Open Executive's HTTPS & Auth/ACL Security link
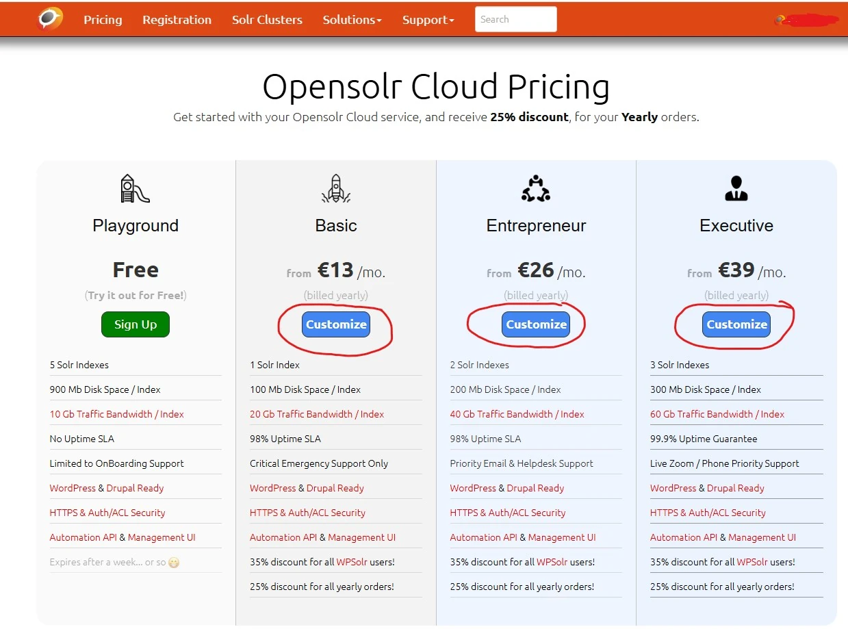This screenshot has height=629, width=848. pyautogui.click(x=708, y=513)
